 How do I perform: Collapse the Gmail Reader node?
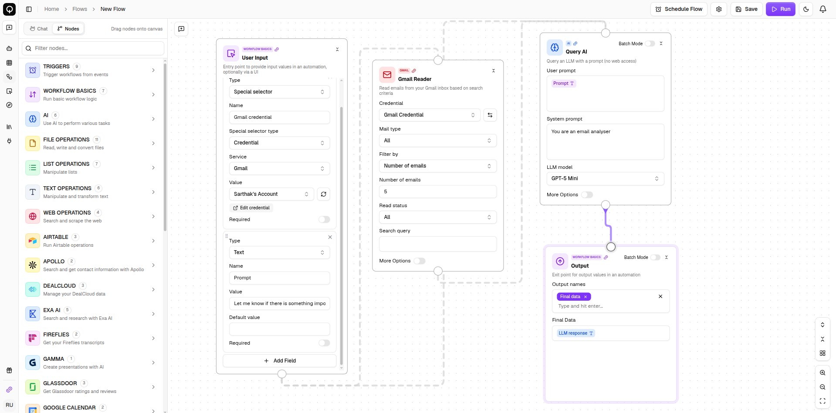tap(493, 71)
